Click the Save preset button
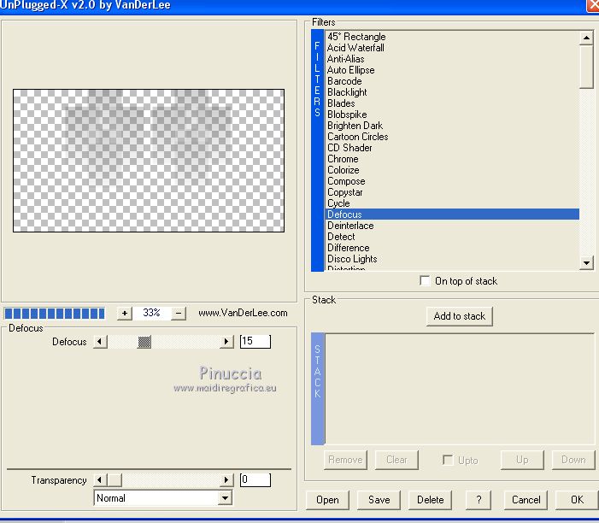599x523 pixels. [x=379, y=500]
